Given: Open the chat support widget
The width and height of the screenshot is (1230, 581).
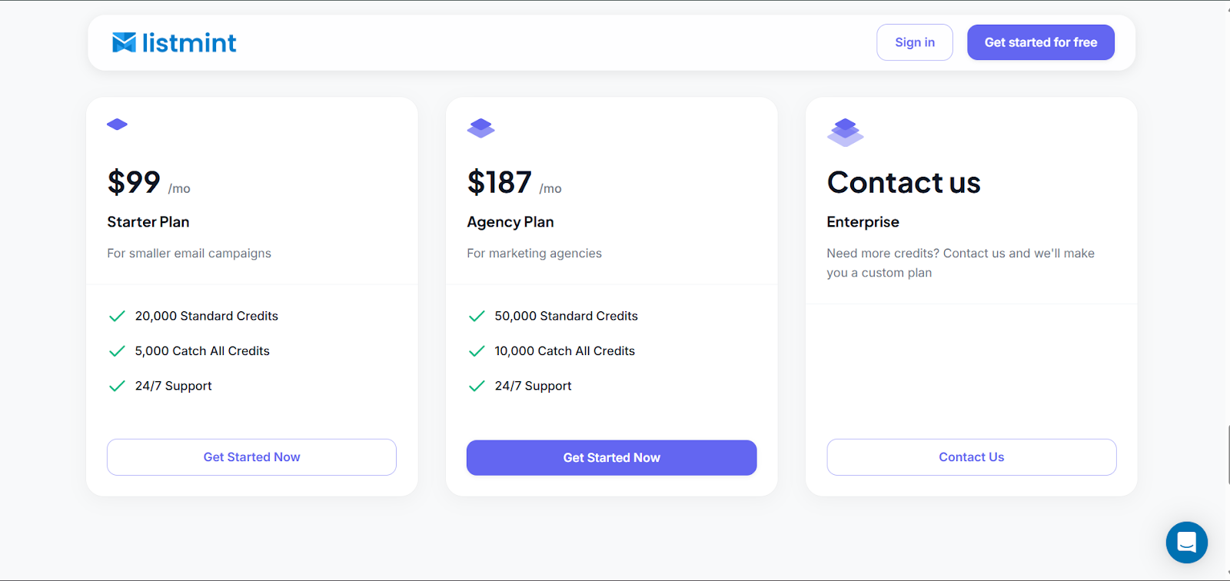Looking at the screenshot, I should tap(1185, 543).
